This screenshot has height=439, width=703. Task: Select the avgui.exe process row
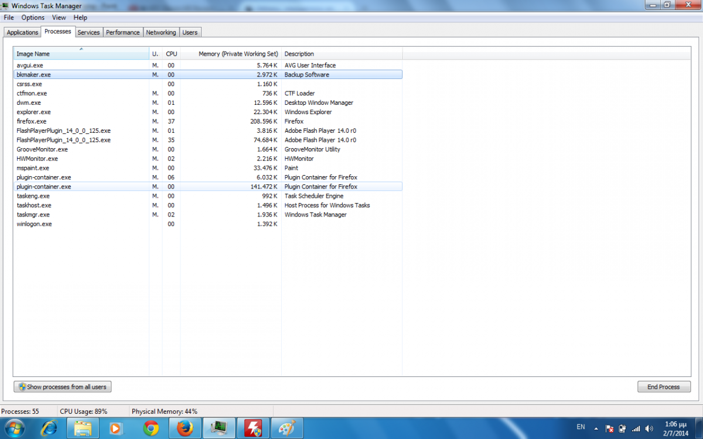pyautogui.click(x=208, y=66)
